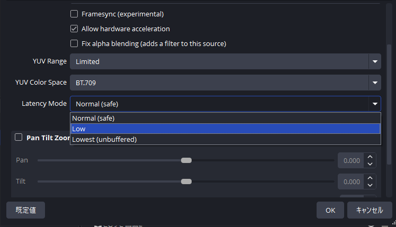This screenshot has height=227, width=396.
Task: Enable the Pan Tilt Zoom checkbox
Action: point(19,137)
